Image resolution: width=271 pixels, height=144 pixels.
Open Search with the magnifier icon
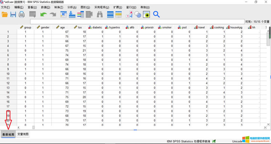[157, 15]
